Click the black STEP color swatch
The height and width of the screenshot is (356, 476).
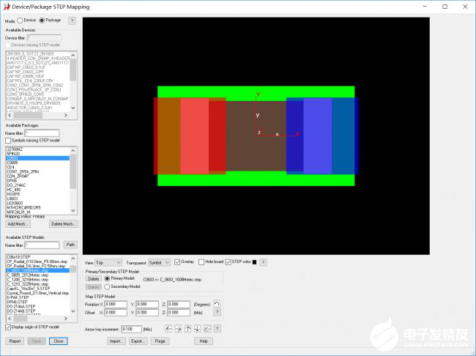[x=253, y=262]
